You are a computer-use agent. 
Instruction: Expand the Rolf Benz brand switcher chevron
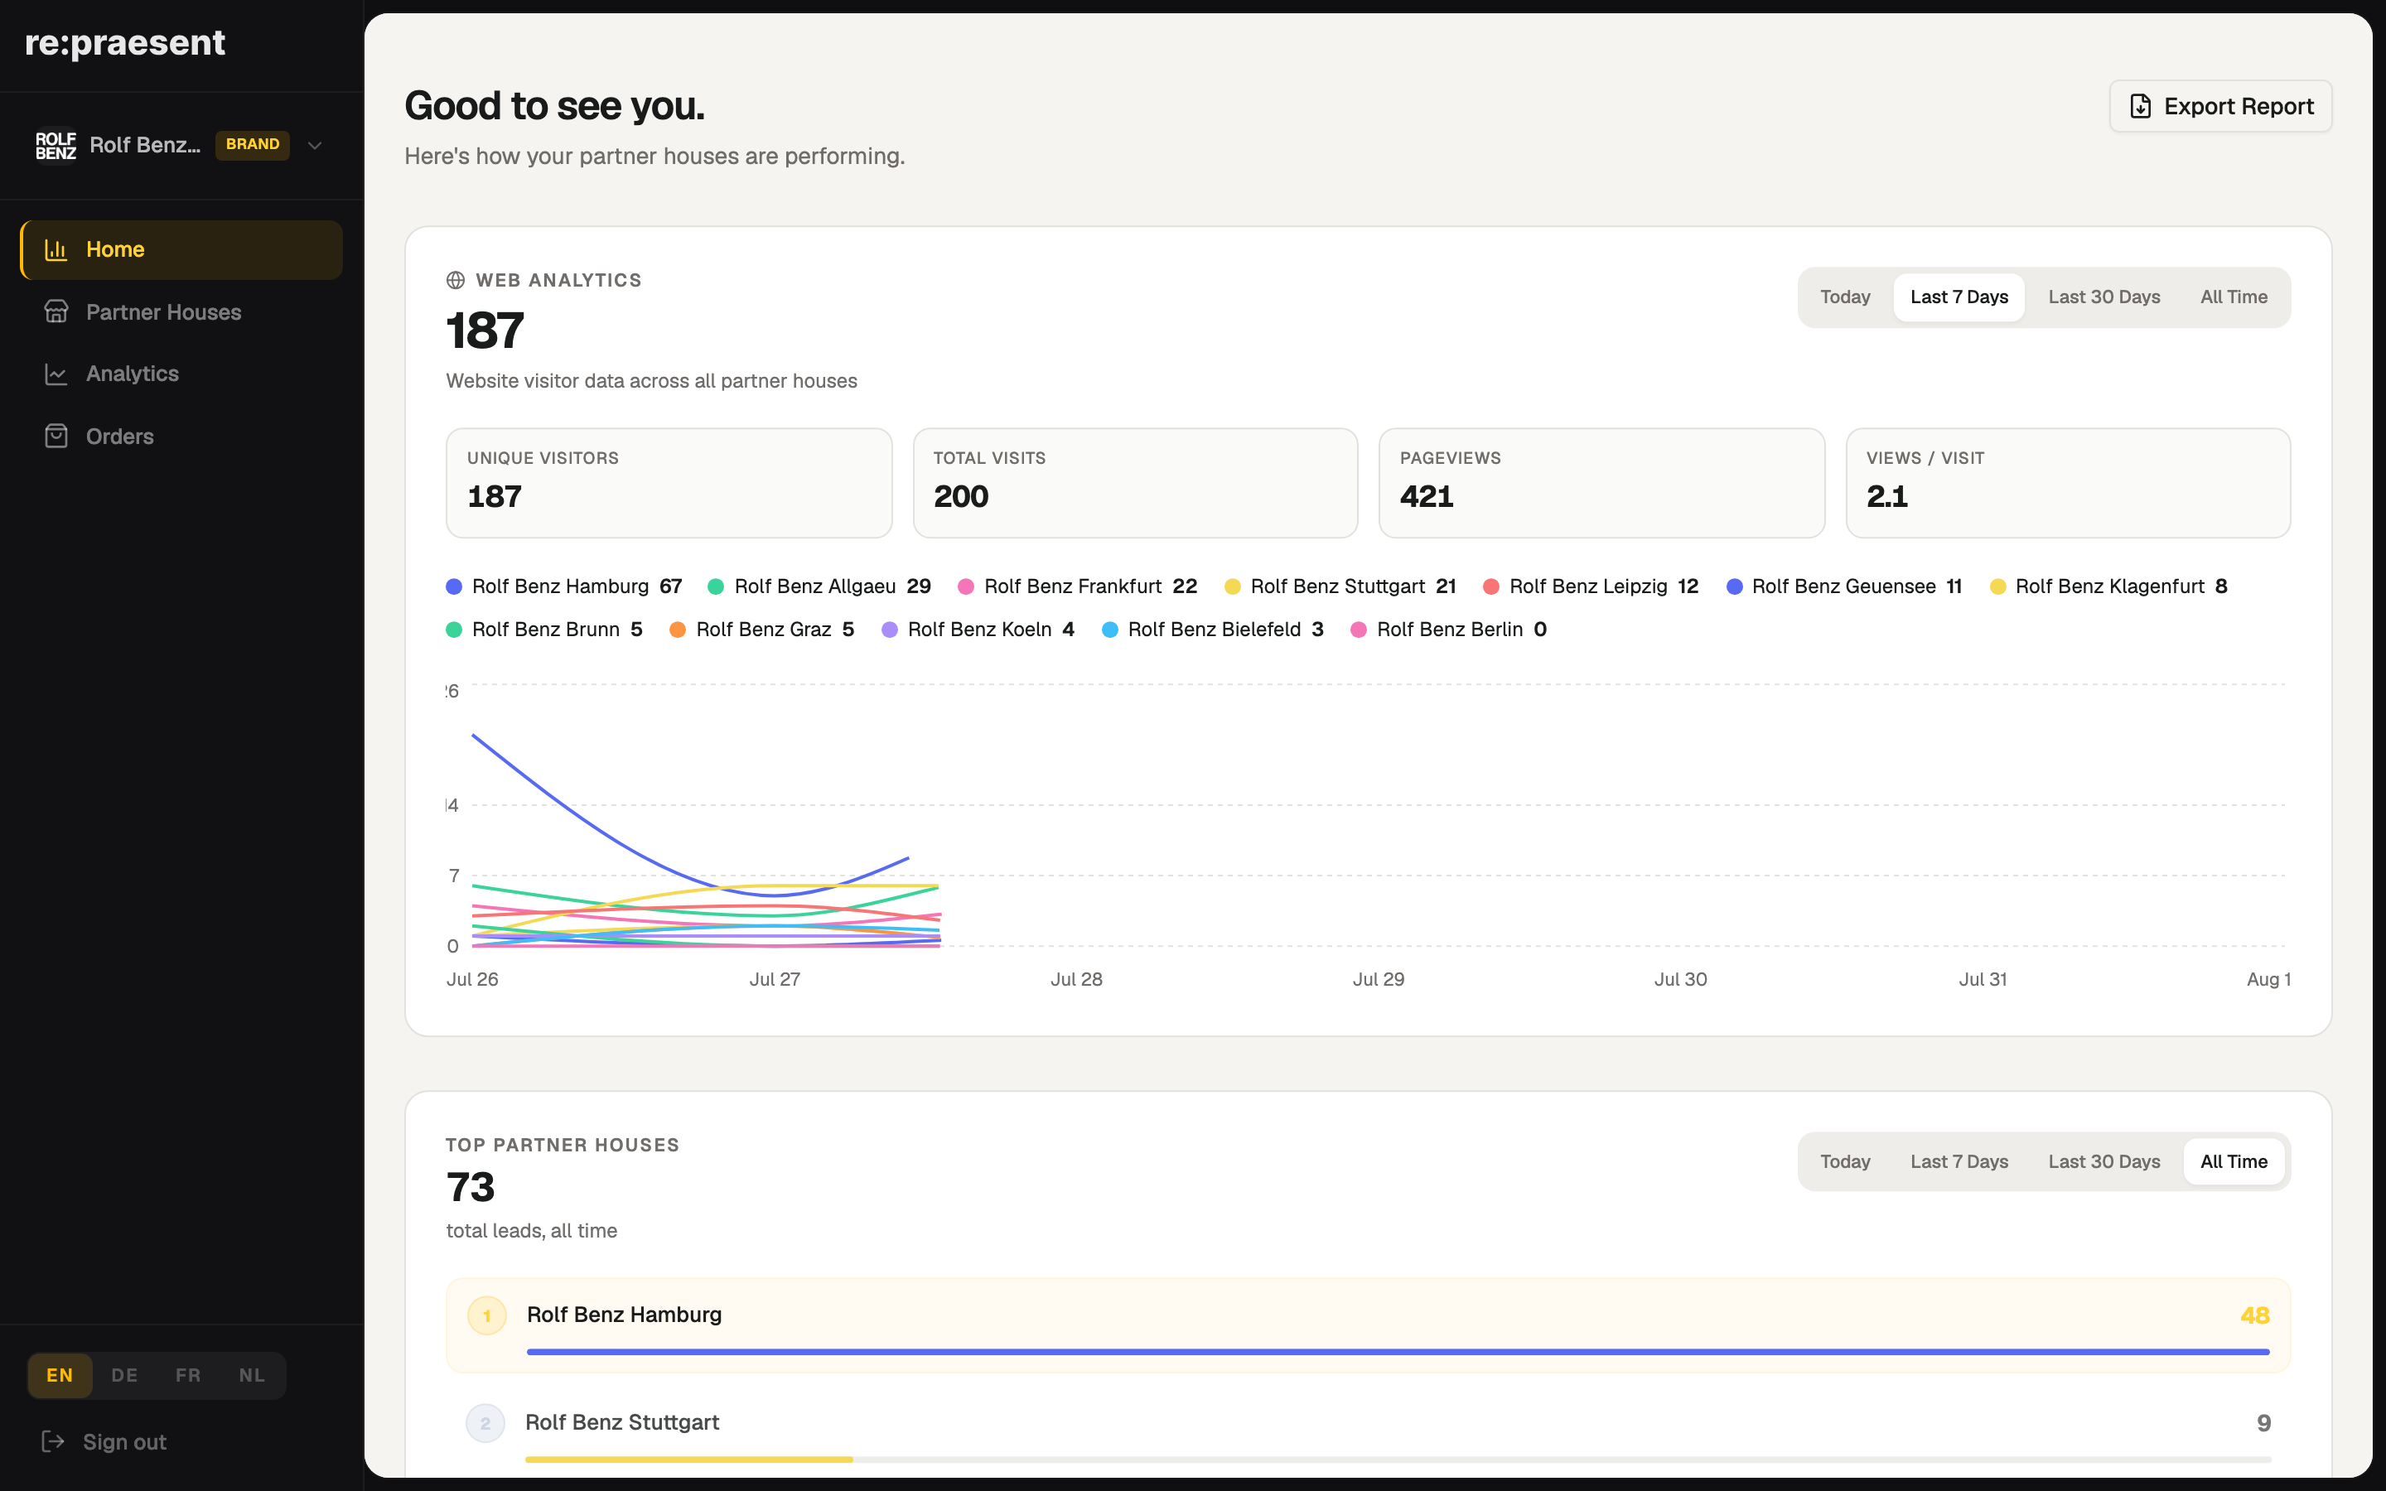(x=315, y=145)
